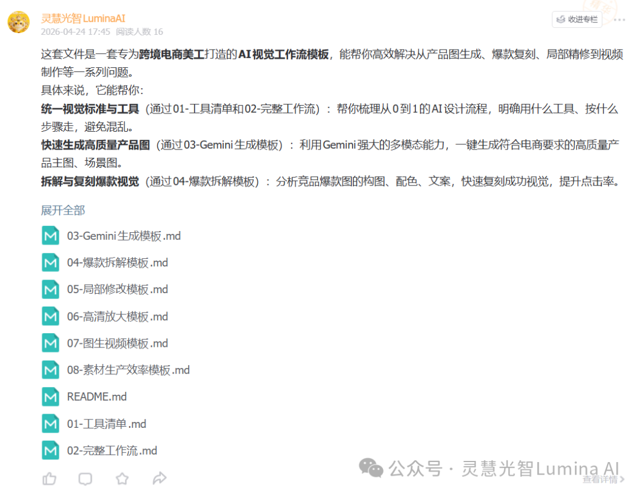
Task: Like the post with thumbs-up icon
Action: 49,479
